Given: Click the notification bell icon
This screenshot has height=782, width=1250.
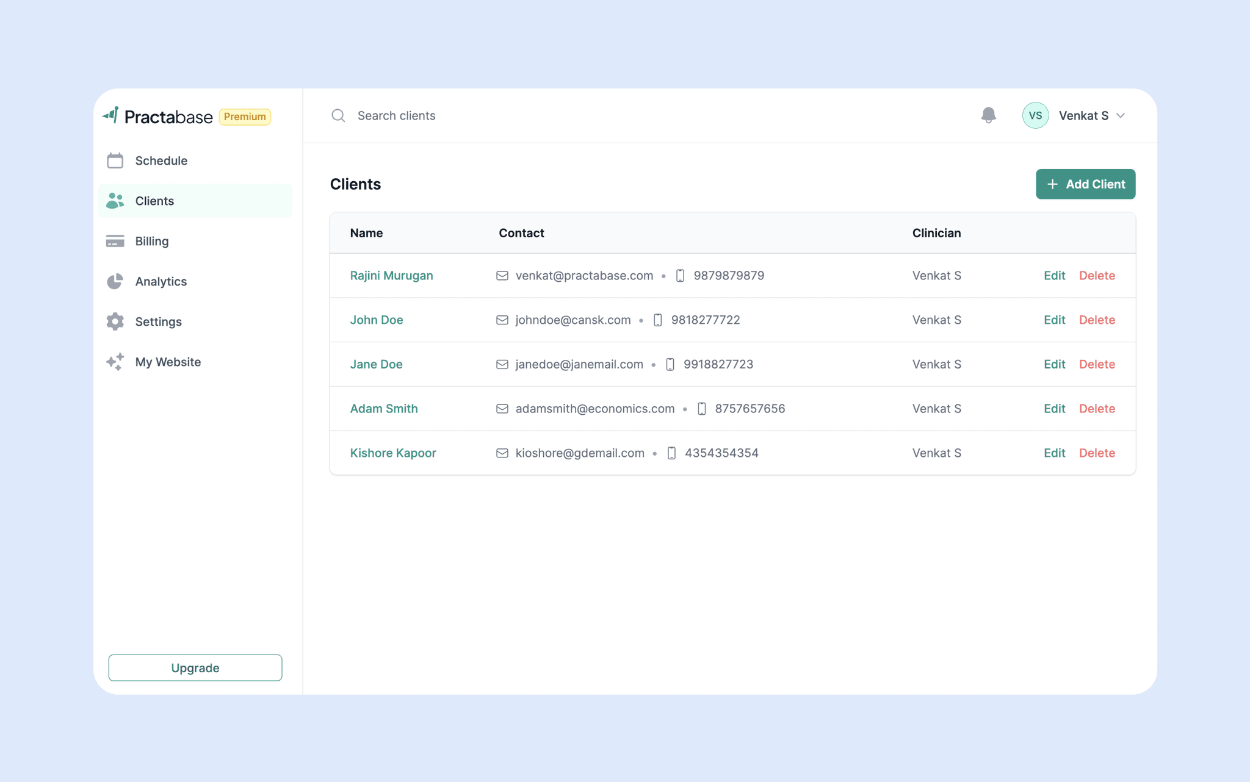Looking at the screenshot, I should click(988, 115).
